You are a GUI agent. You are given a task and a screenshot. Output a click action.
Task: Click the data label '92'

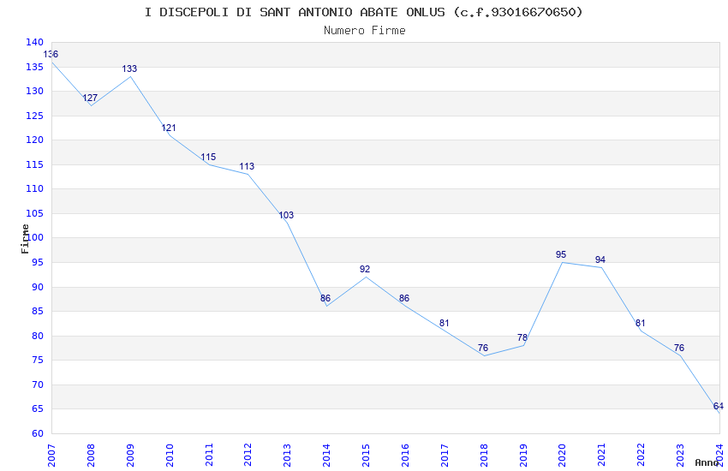[365, 269]
